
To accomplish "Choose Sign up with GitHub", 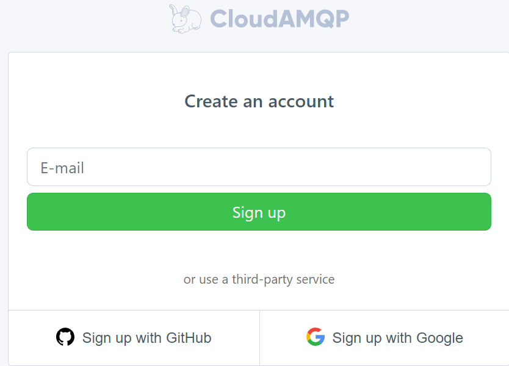I will pos(134,338).
